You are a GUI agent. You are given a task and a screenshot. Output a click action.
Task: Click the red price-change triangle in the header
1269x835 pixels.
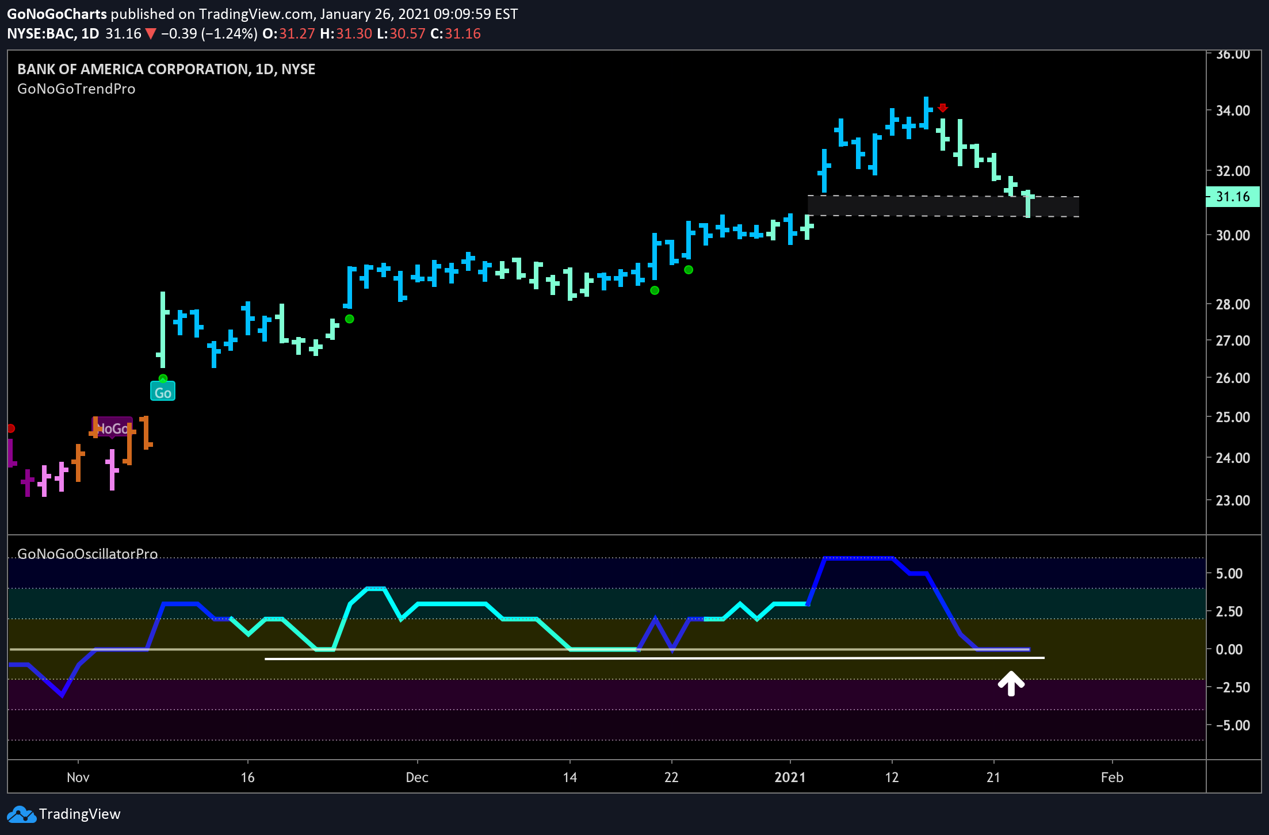tap(151, 34)
